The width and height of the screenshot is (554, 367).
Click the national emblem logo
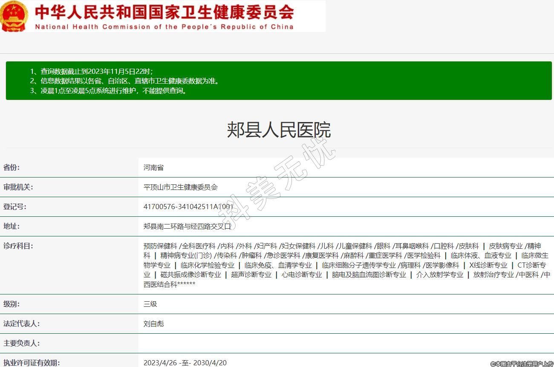(14, 16)
